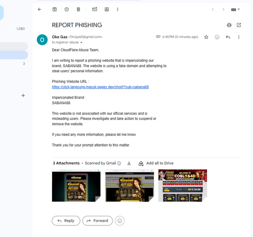Click emoji reaction button beside Forward
This screenshot has height=237, width=253.
[x=120, y=221]
